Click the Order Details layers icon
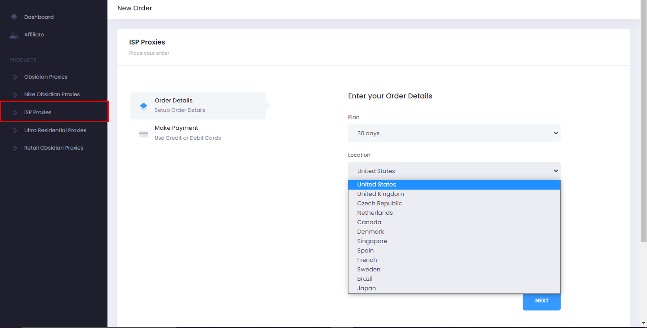 coord(143,106)
